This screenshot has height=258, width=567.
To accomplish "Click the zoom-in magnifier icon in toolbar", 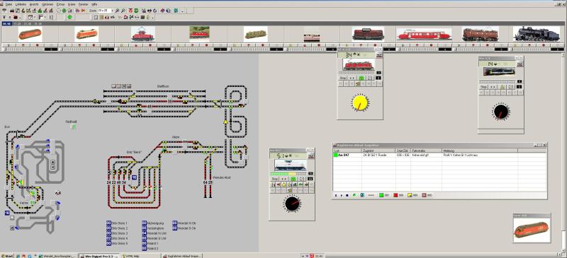I will tap(117, 11).
